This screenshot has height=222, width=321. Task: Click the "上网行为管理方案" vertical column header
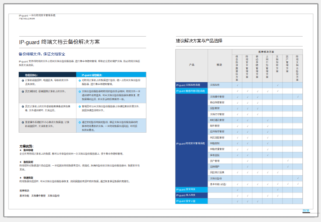pos(267,67)
